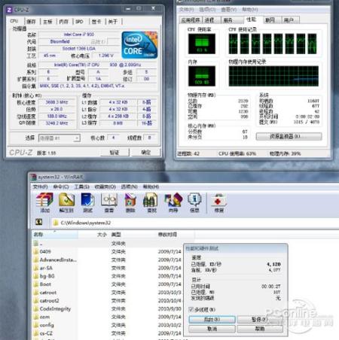The height and width of the screenshot is (340, 339).
Task: Click the CPU-Z logo icon in its title bar
Action: (9, 10)
